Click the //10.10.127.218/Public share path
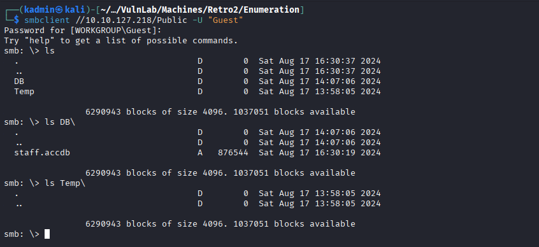 point(132,20)
